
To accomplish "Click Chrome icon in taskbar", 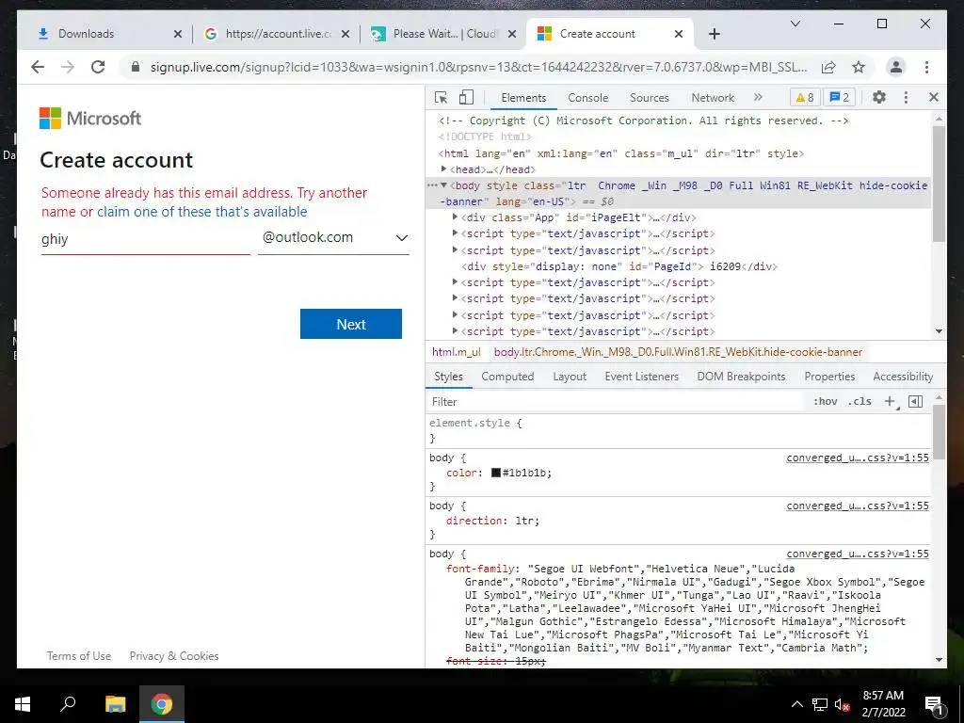I will pyautogui.click(x=162, y=704).
